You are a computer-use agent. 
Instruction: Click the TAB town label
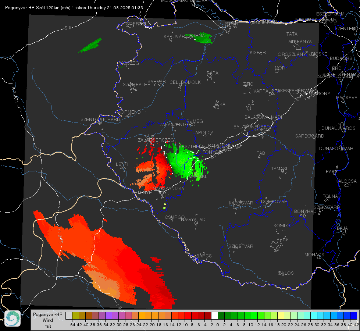coord(261,153)
